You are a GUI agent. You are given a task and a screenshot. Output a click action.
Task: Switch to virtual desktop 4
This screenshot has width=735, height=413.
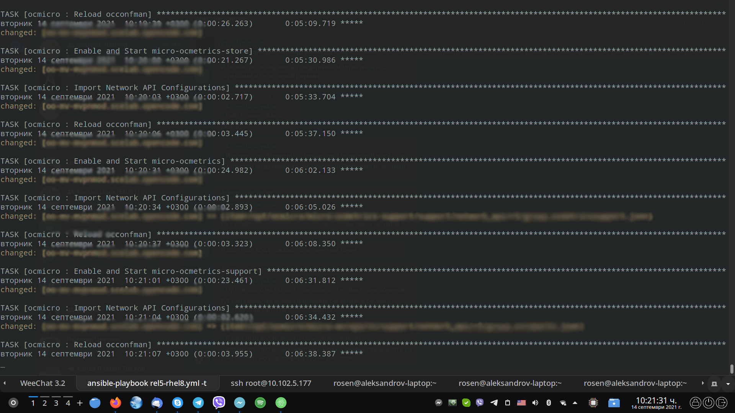(x=68, y=403)
